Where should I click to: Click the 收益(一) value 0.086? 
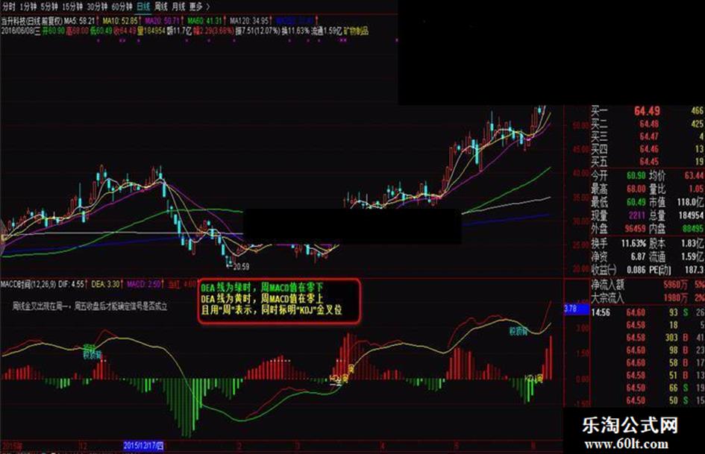tap(636, 270)
